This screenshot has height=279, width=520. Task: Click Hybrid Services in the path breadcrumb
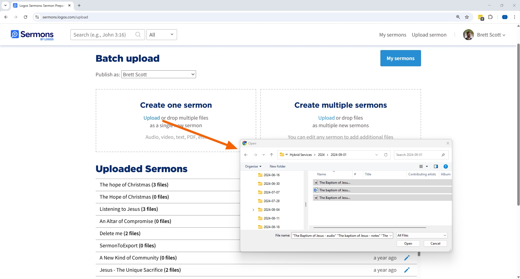tap(301, 155)
